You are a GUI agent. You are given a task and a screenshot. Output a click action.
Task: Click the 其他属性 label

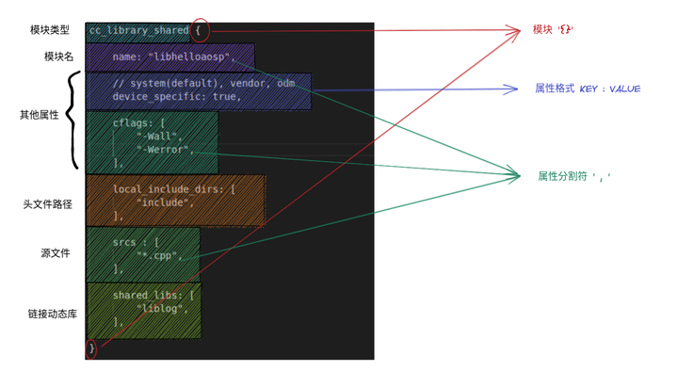(39, 115)
